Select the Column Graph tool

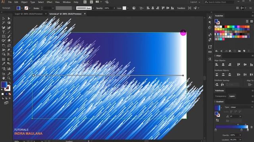tap(9, 69)
